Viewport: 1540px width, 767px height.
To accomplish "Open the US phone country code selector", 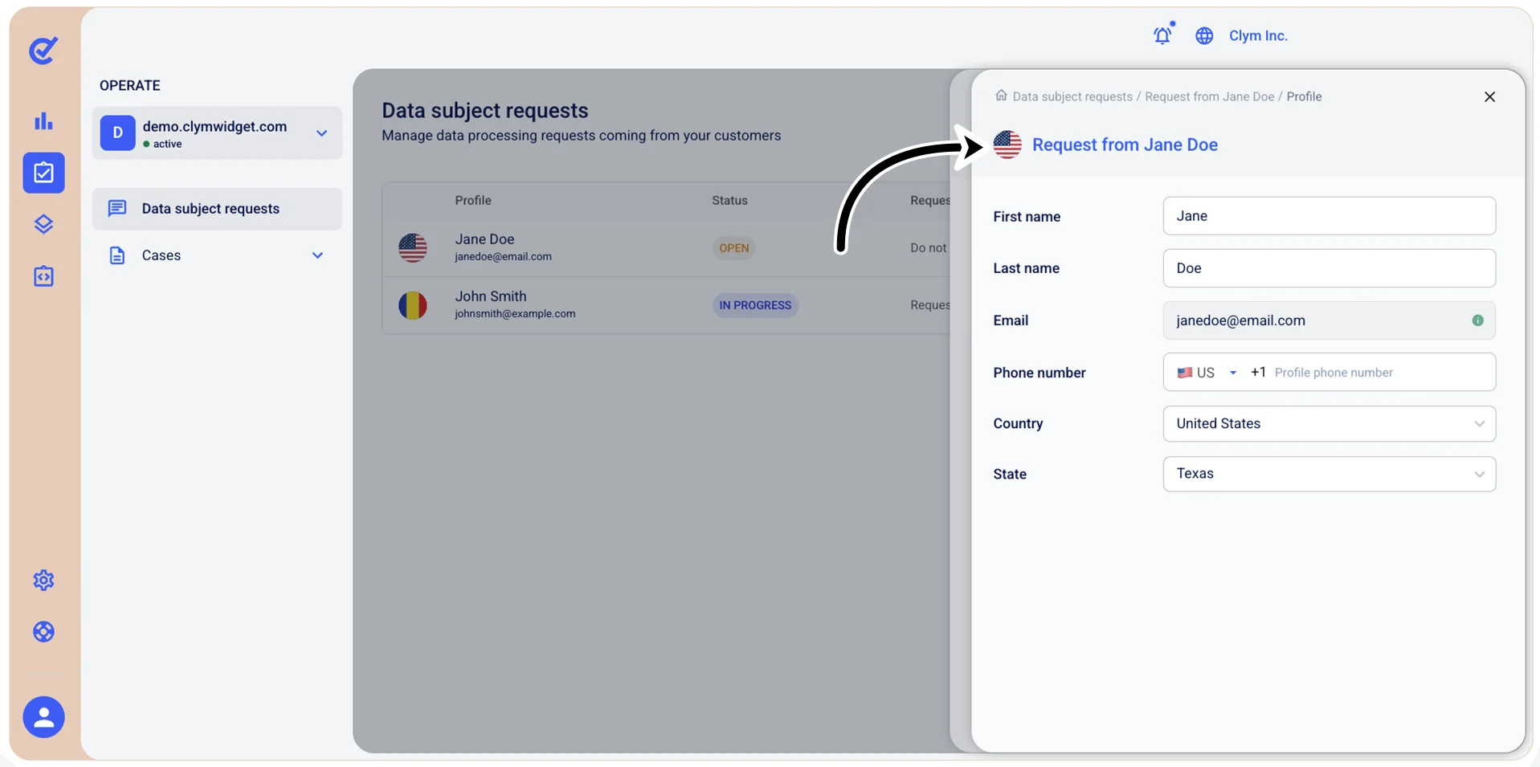I will tap(1207, 373).
